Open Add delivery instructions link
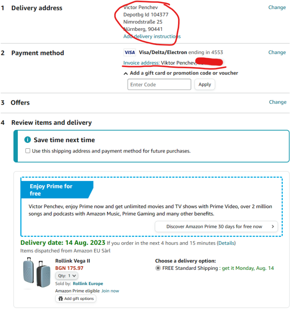 pos(152,36)
